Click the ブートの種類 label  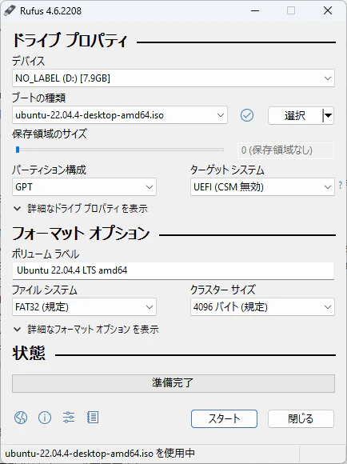(x=38, y=98)
